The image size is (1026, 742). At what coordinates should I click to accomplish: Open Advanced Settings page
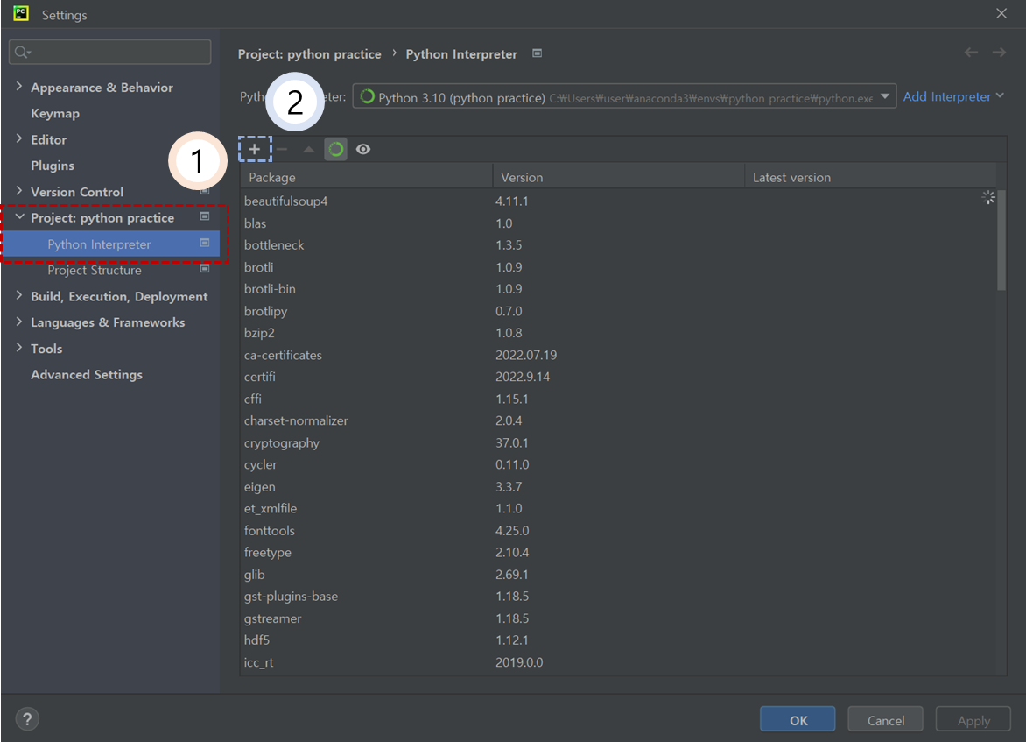(x=87, y=375)
